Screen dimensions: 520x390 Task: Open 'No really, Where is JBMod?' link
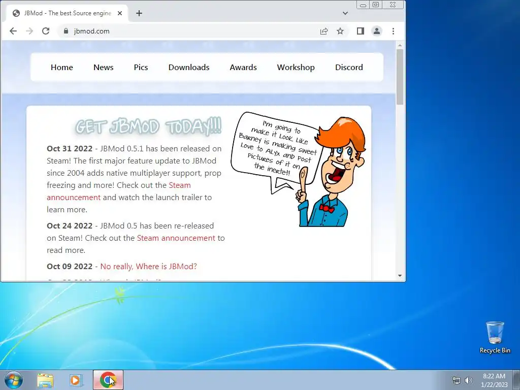[x=149, y=266]
